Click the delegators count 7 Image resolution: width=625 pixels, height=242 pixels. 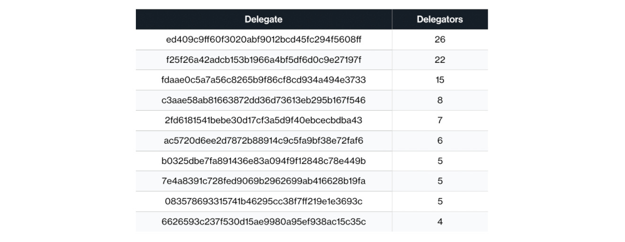439,121
